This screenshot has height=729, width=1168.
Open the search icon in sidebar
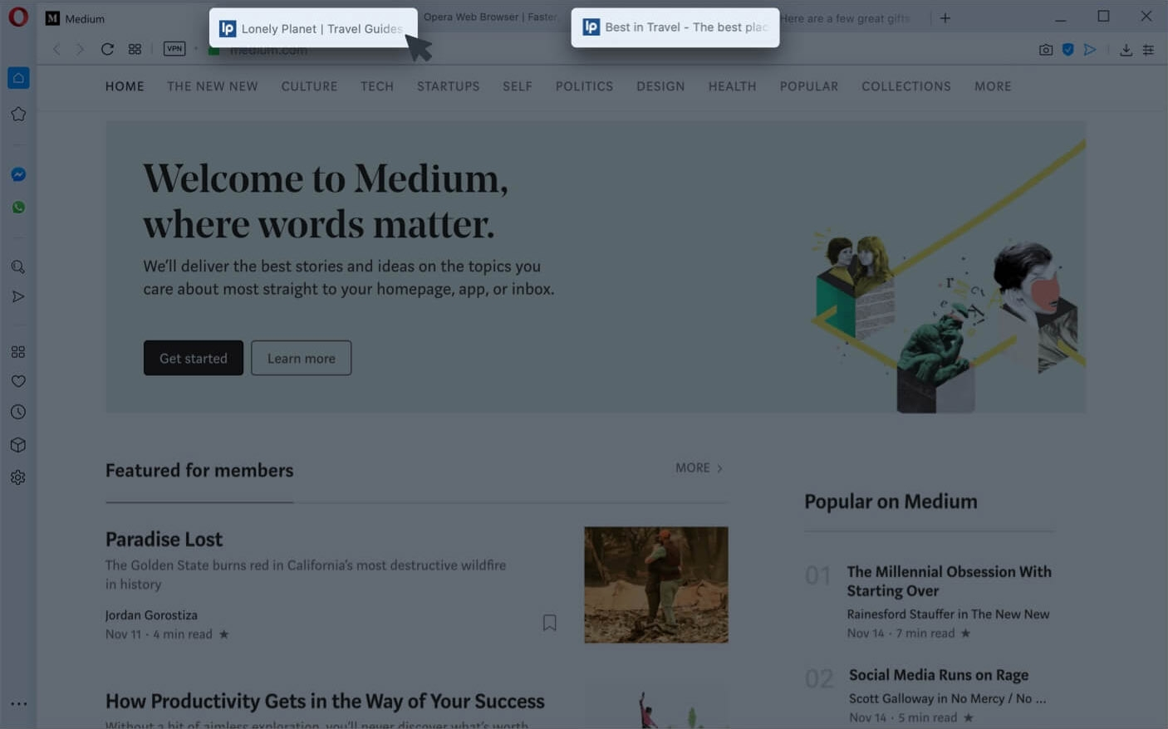(x=18, y=267)
